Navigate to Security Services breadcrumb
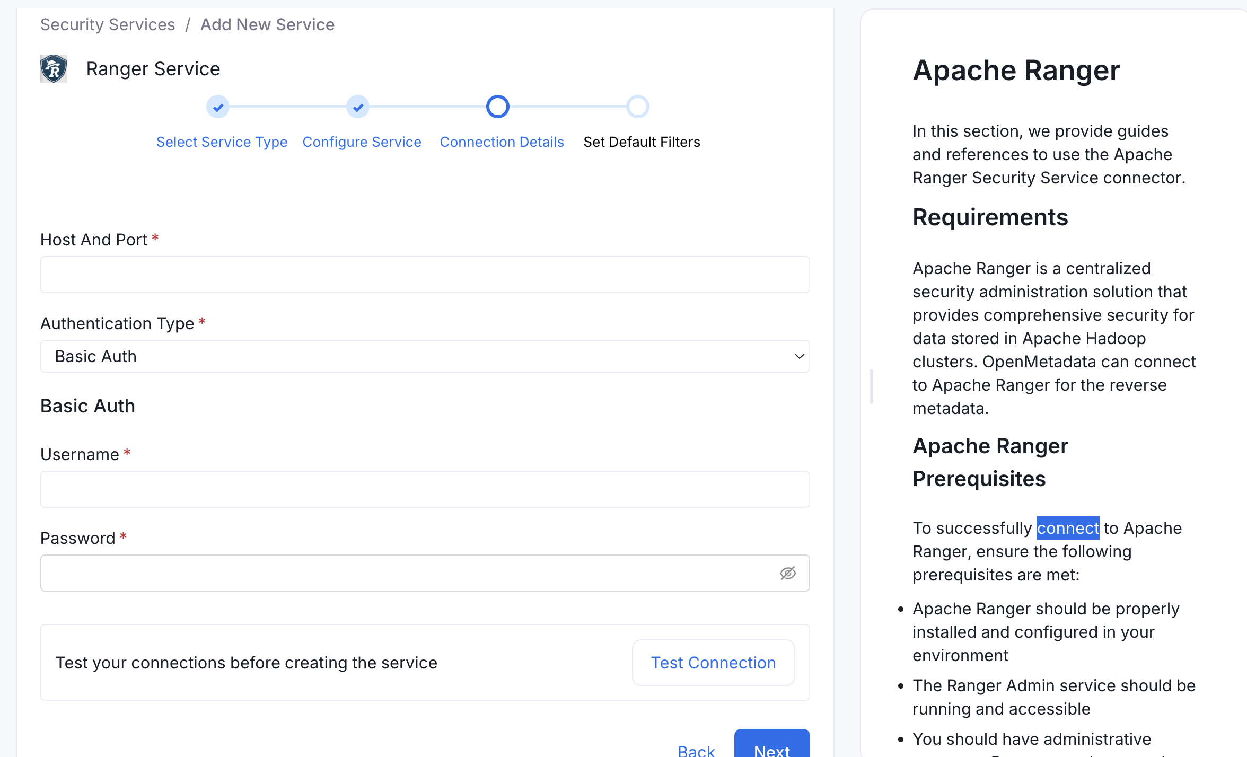 coord(108,24)
